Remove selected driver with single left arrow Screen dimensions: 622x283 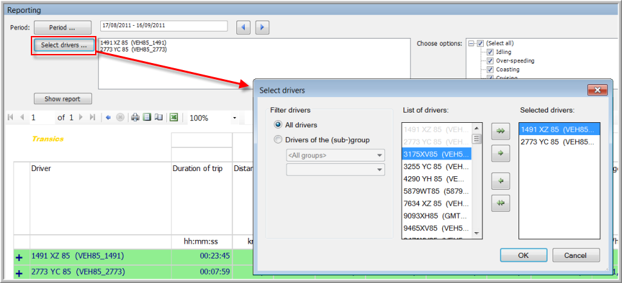499,182
